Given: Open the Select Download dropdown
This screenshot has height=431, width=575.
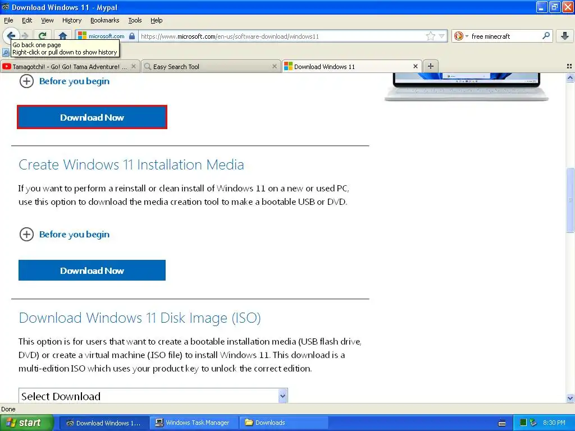Looking at the screenshot, I should point(153,396).
